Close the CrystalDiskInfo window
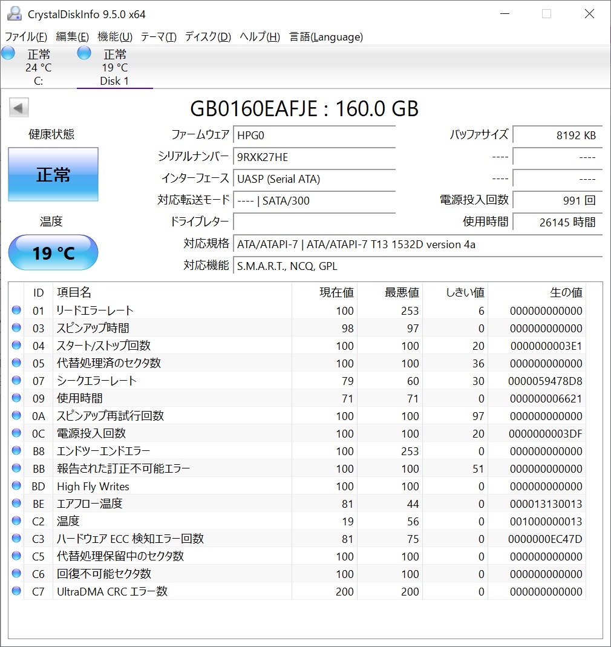Screen dimensions: 611x647 pos(590,13)
